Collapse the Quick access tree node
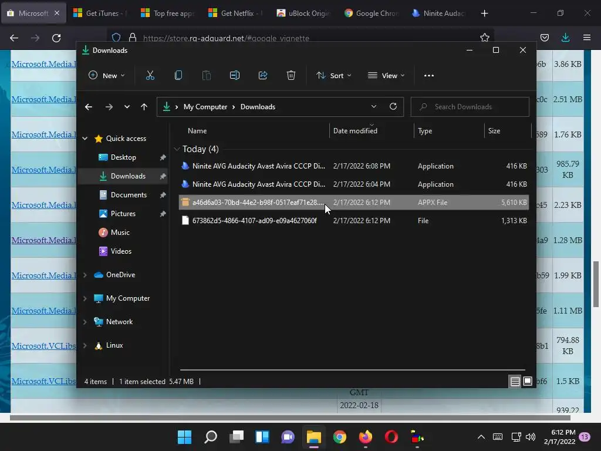601x451 pixels. coord(85,139)
